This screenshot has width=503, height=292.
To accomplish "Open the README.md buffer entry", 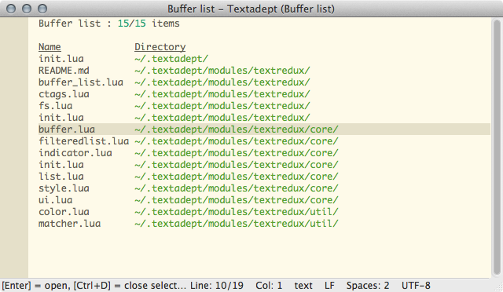I will [64, 71].
